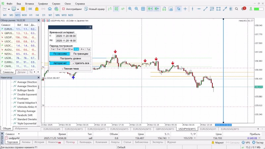The height and width of the screenshot is (149, 265).
Task: Select the cursor arrow tool
Action: tap(179, 9)
